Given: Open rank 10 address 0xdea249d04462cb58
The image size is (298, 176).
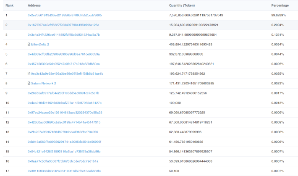Looking at the screenshot, I should 65,103.
